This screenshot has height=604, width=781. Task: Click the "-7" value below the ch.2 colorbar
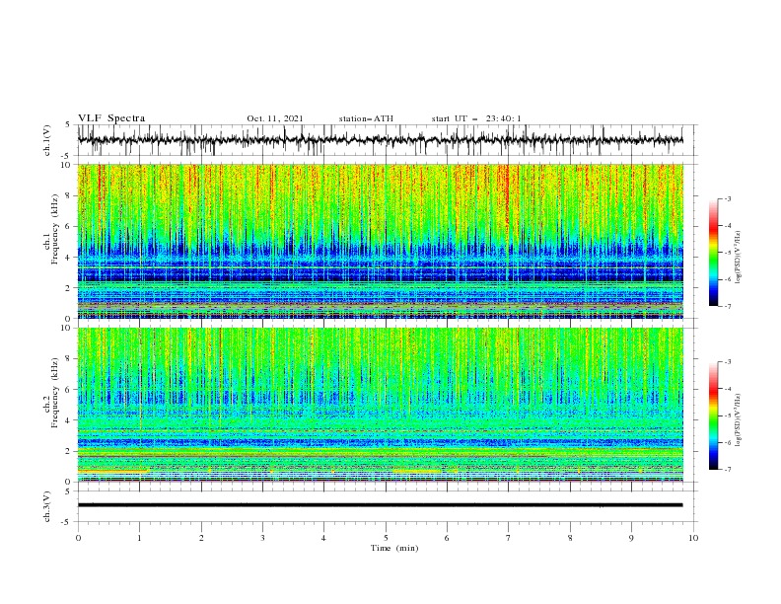(x=727, y=470)
